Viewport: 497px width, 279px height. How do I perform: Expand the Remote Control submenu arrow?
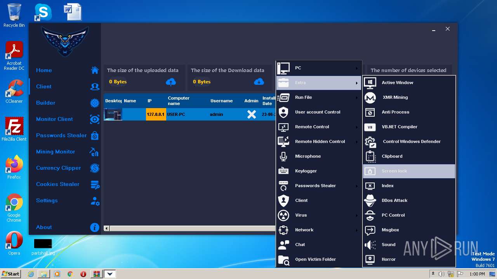[x=356, y=127]
